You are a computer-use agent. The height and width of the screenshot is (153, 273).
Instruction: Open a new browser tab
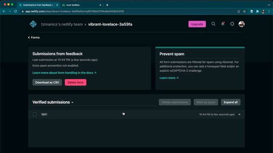click(107, 5)
